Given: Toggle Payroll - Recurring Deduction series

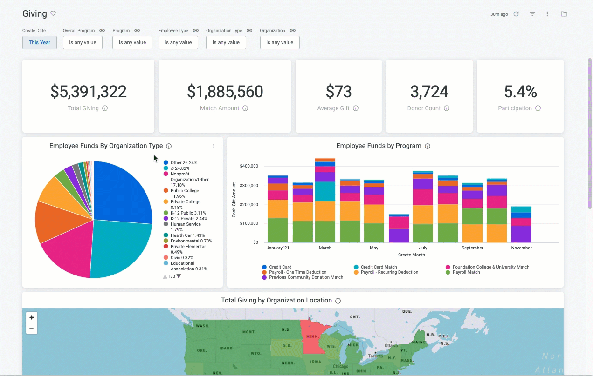Looking at the screenshot, I should click(x=386, y=272).
